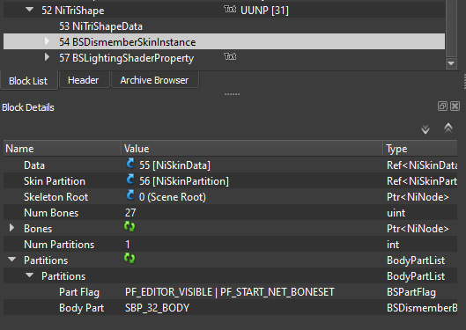Collapse the outer Partitions row
Image resolution: width=466 pixels, height=330 pixels.
(11, 260)
